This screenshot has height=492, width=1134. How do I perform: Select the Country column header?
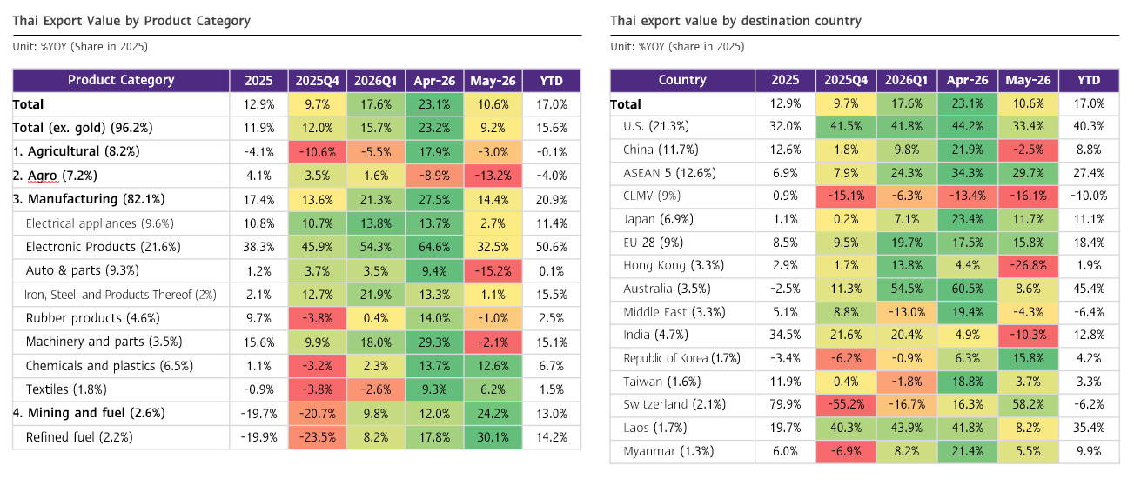click(682, 80)
